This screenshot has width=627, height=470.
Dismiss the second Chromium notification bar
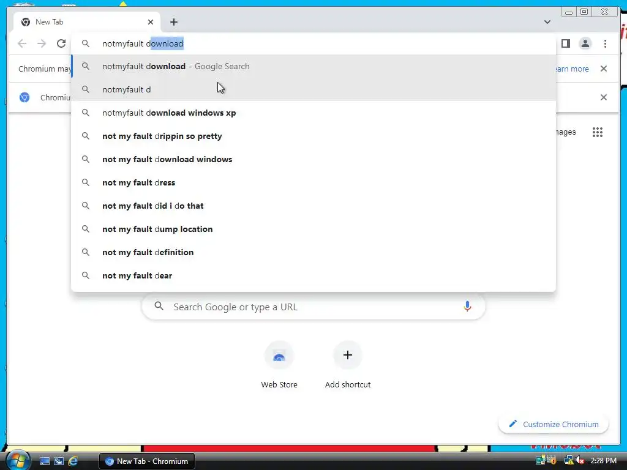point(603,97)
